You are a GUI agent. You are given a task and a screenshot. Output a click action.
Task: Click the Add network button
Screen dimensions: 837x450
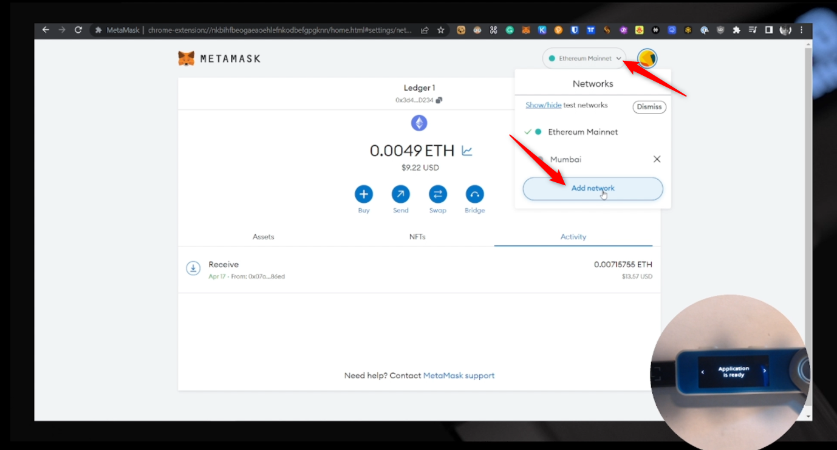592,188
